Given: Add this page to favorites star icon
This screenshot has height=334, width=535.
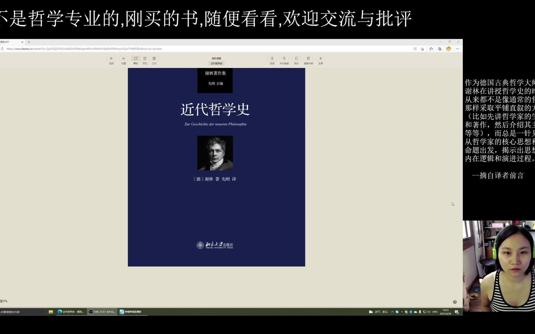Looking at the screenshot, I should pos(422,49).
